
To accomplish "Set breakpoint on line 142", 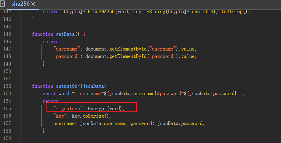I will tap(7, 12).
